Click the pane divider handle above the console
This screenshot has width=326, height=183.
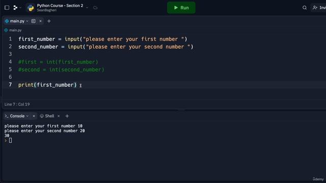pos(181,110)
